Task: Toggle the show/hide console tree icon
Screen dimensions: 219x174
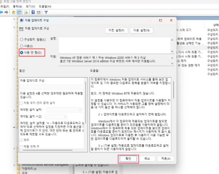Action: click(19, 12)
